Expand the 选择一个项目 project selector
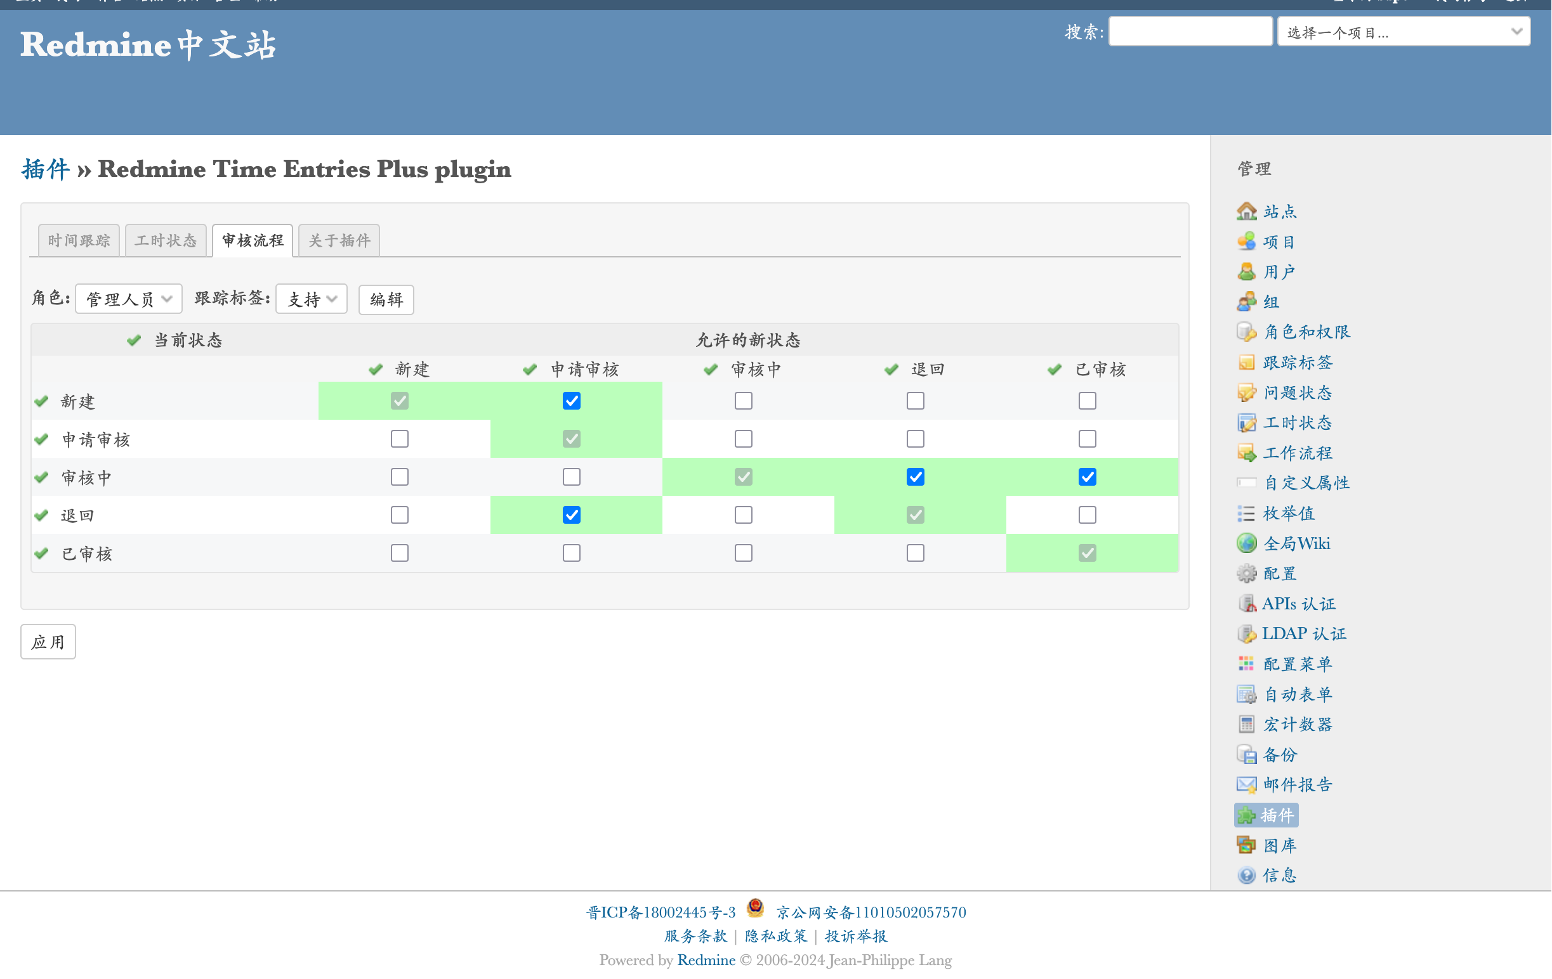This screenshot has height=979, width=1552. [x=1404, y=32]
